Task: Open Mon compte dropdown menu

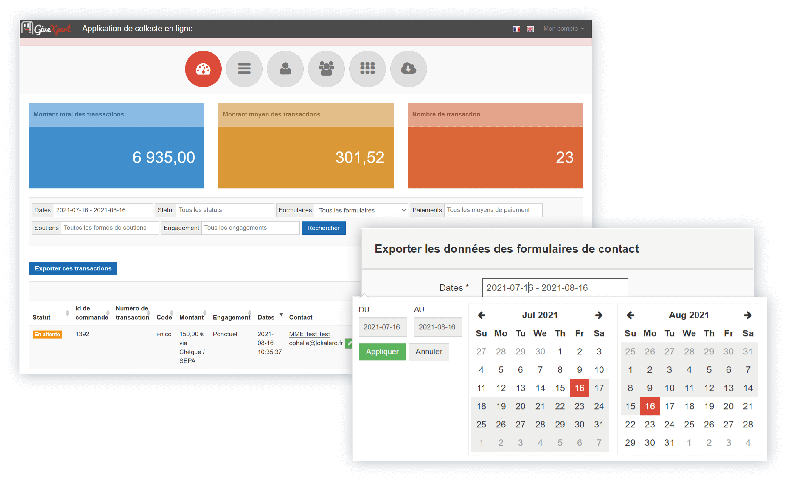Action: pos(563,29)
